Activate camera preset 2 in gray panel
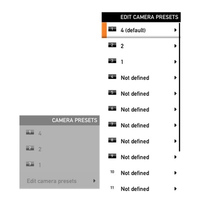 tap(59, 149)
